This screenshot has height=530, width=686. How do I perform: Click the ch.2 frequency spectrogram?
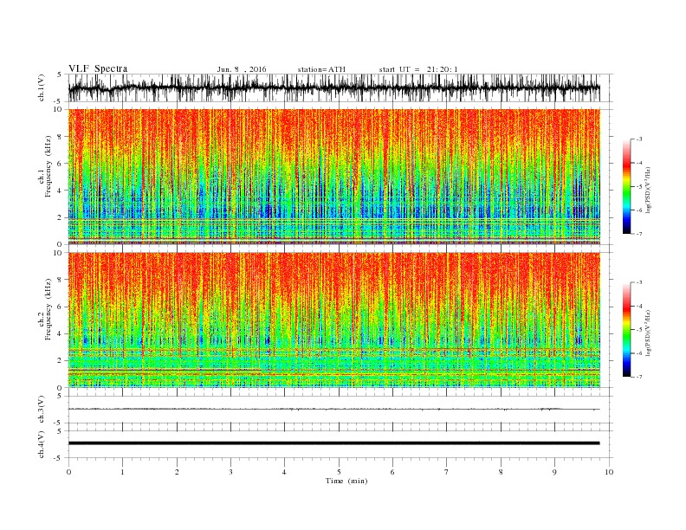tap(334, 320)
